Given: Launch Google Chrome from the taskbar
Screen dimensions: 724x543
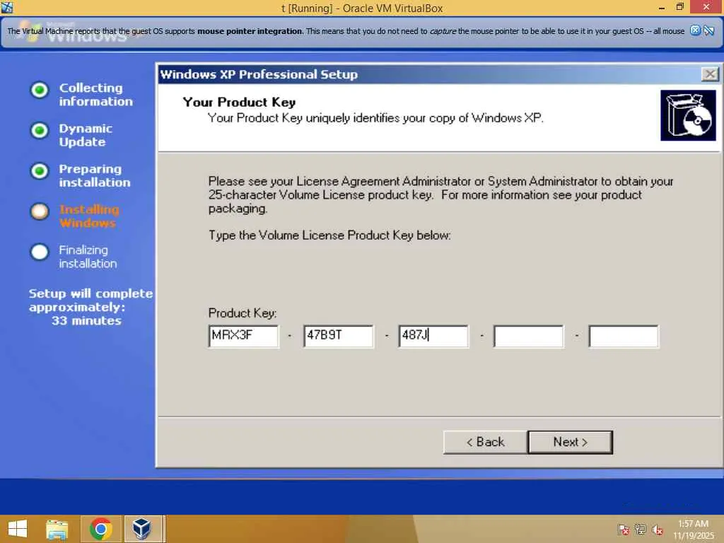Looking at the screenshot, I should tap(101, 529).
